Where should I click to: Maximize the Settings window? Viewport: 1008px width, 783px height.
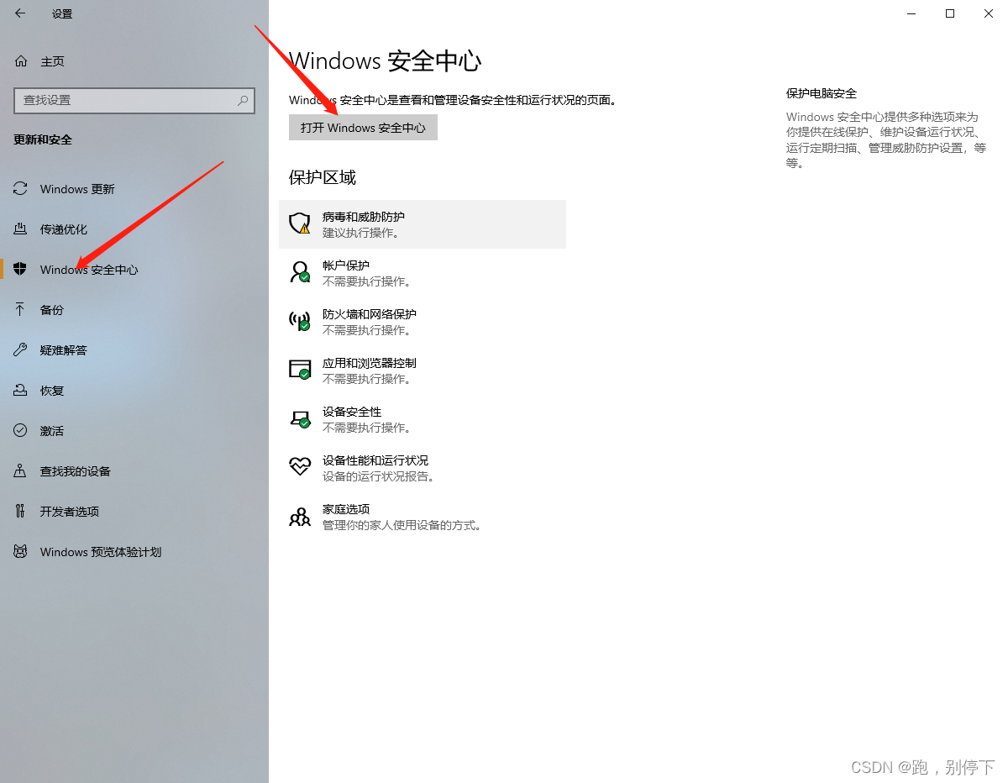click(x=950, y=13)
